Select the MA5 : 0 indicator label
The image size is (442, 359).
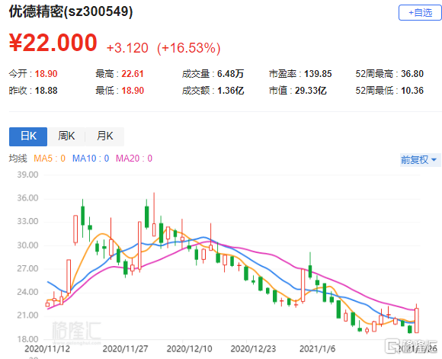click(x=50, y=159)
